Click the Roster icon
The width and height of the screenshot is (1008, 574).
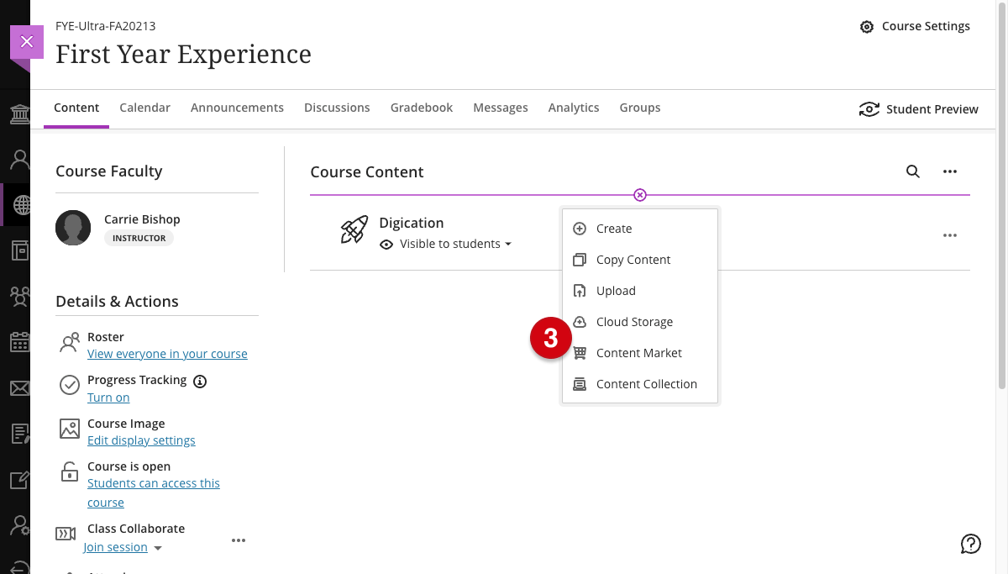[70, 342]
